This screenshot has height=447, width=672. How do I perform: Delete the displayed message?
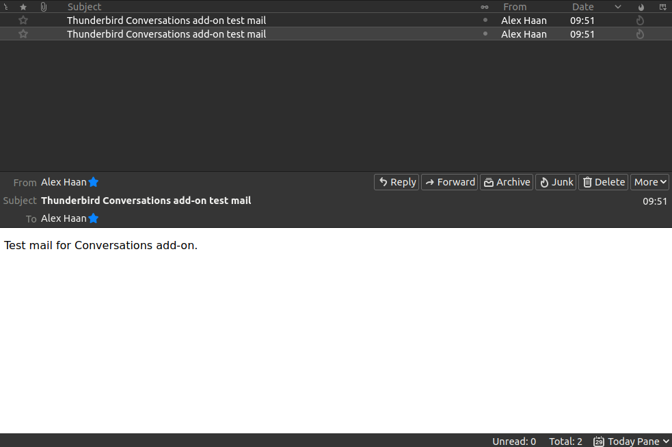(x=603, y=181)
